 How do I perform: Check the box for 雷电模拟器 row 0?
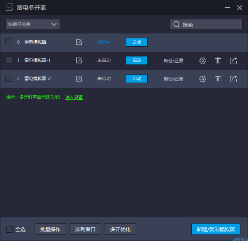click(9, 42)
